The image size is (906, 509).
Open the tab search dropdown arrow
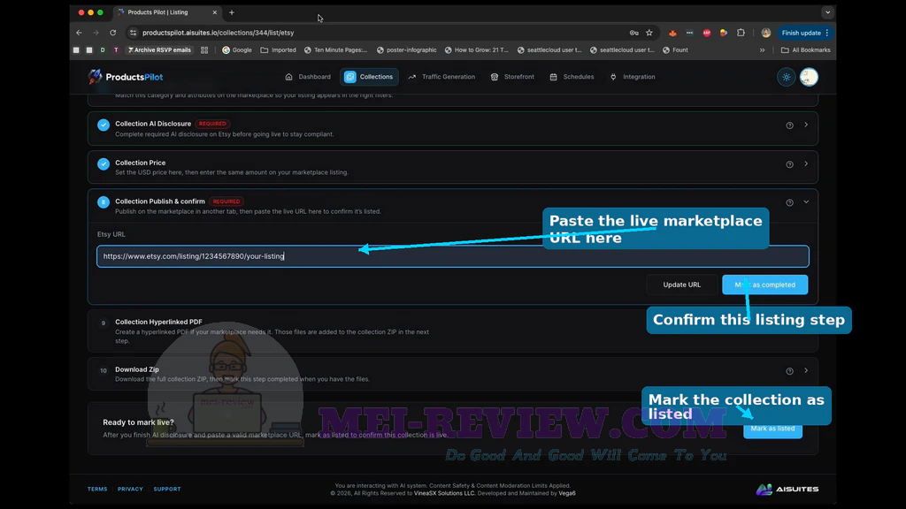[827, 12]
